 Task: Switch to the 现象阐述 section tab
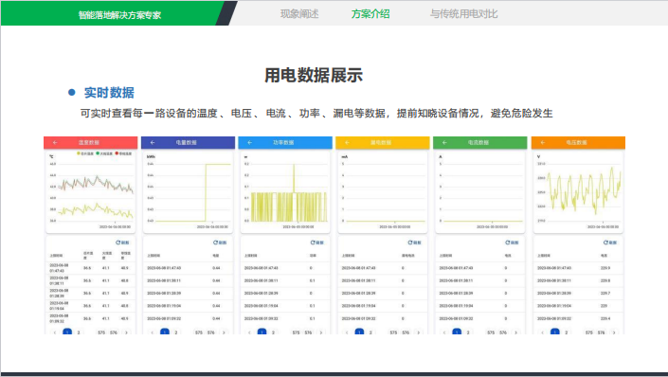pyautogui.click(x=299, y=14)
